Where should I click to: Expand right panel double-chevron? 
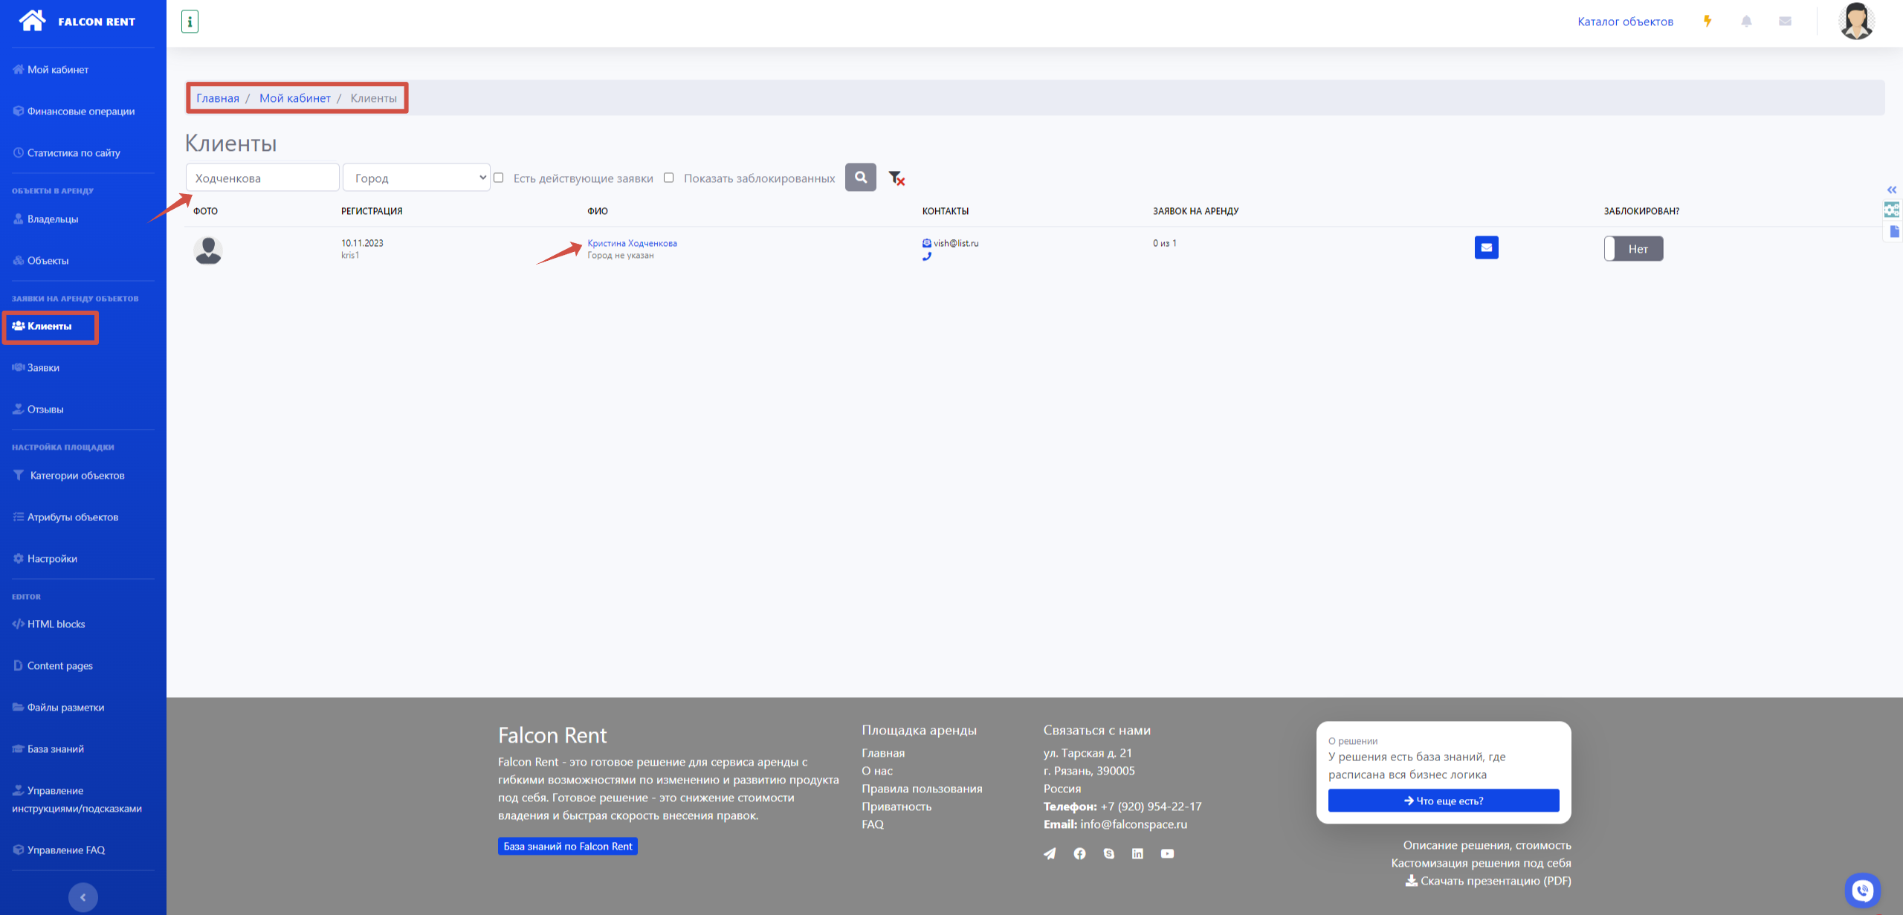point(1891,190)
